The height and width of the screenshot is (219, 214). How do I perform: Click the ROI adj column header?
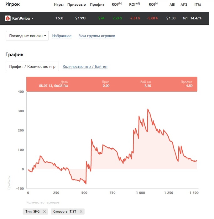point(135,5)
